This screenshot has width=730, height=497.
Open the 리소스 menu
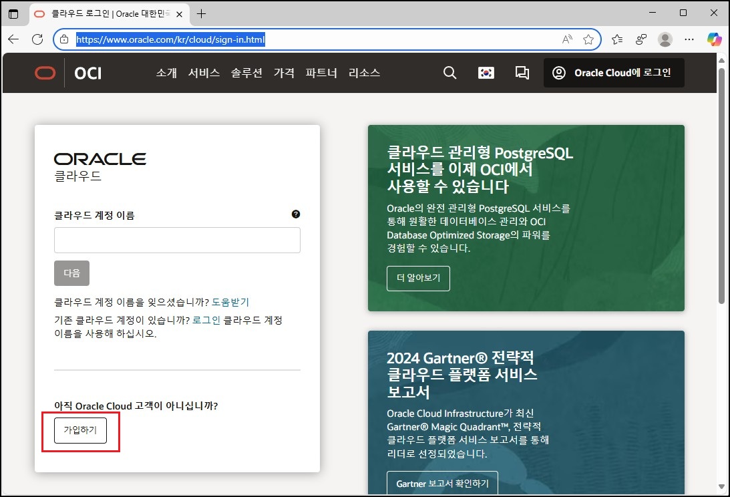(x=364, y=73)
